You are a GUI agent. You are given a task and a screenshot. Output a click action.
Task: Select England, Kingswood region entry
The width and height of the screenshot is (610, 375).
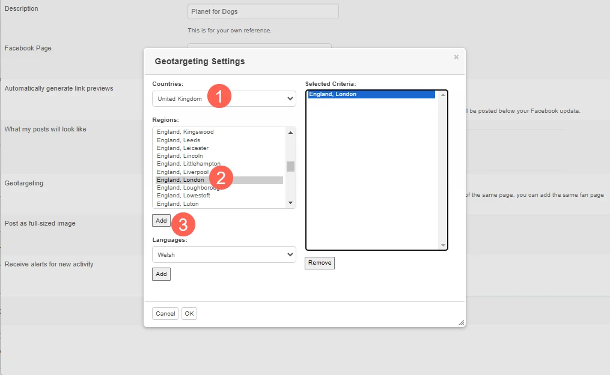coord(185,132)
